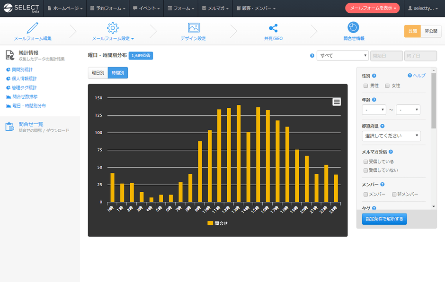The width and height of the screenshot is (445, 282).
Task: Click the help icon next to 都道府県
Action: pyautogui.click(x=383, y=126)
